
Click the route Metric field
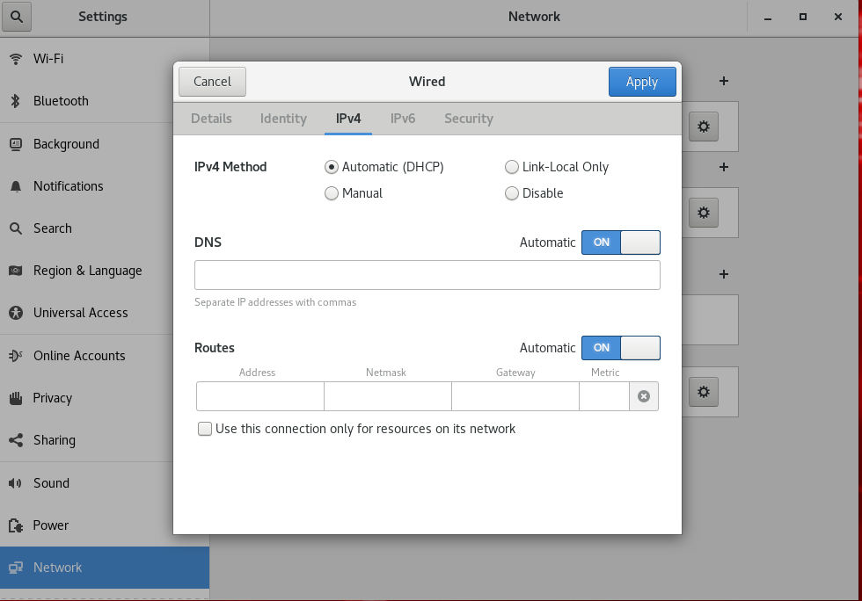coord(604,396)
